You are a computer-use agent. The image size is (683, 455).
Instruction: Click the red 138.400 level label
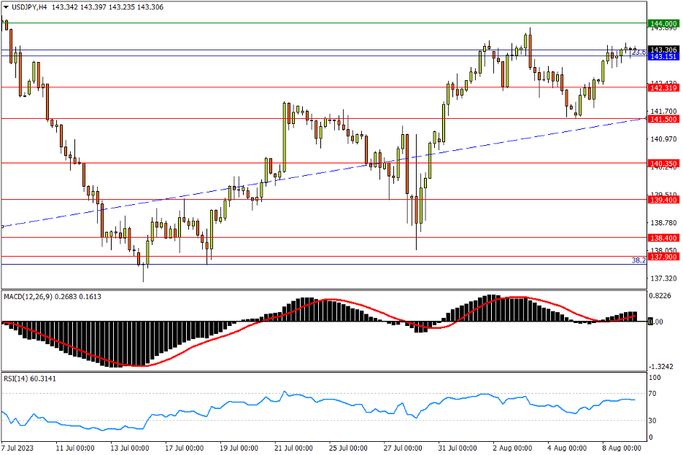click(x=663, y=238)
